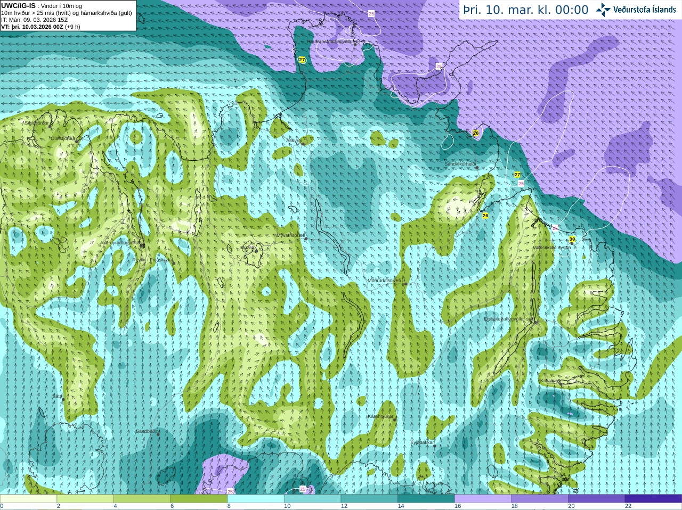Click the 10–12 m/s light teal swatch
This screenshot has height=510, width=682.
[312, 499]
